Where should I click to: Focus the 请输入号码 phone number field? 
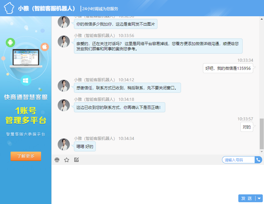pos(238,160)
